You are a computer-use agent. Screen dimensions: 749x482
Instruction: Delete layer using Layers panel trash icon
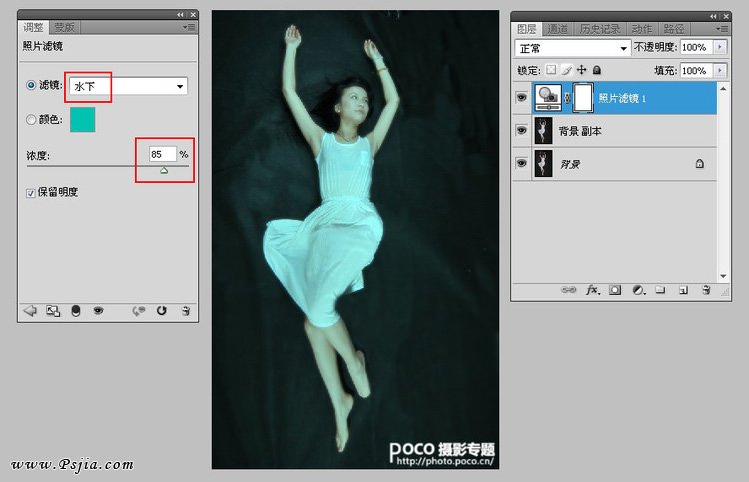pos(705,290)
